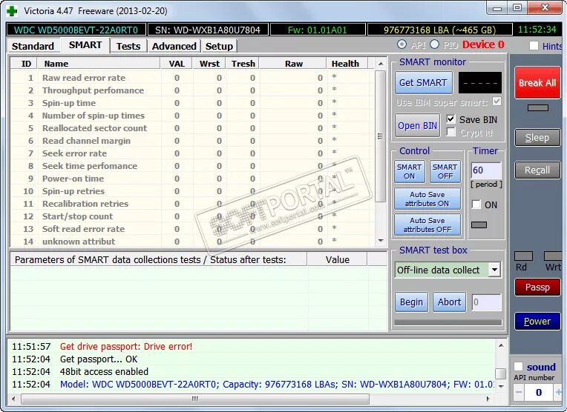Click the Name column header
The height and width of the screenshot is (412, 567).
(99, 64)
